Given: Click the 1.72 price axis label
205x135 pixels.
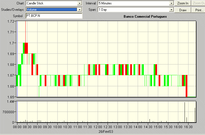Looking at the screenshot, I should point(11,21).
